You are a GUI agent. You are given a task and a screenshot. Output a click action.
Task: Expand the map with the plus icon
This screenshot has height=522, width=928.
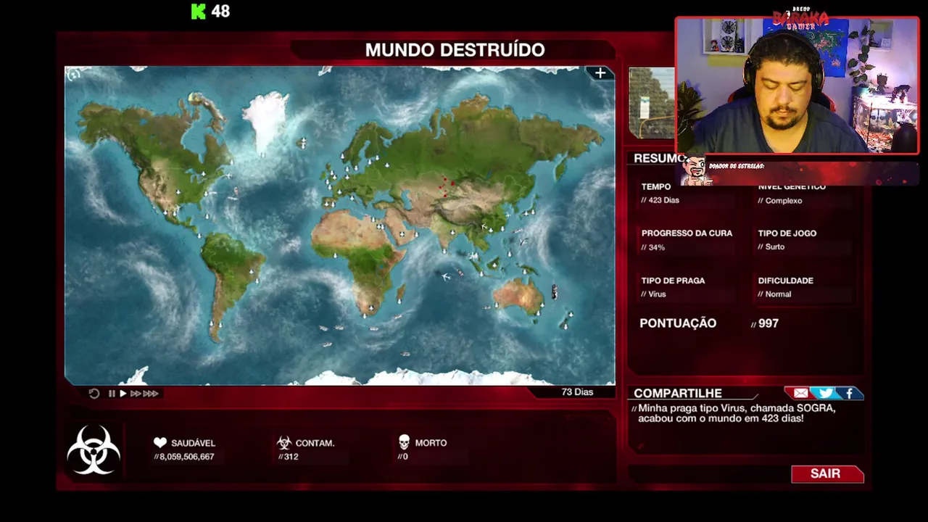pos(600,73)
